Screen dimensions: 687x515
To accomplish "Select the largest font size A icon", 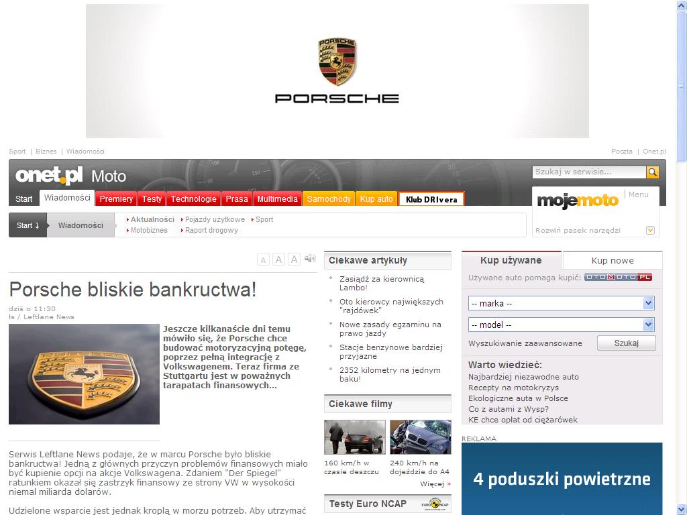I will (295, 260).
